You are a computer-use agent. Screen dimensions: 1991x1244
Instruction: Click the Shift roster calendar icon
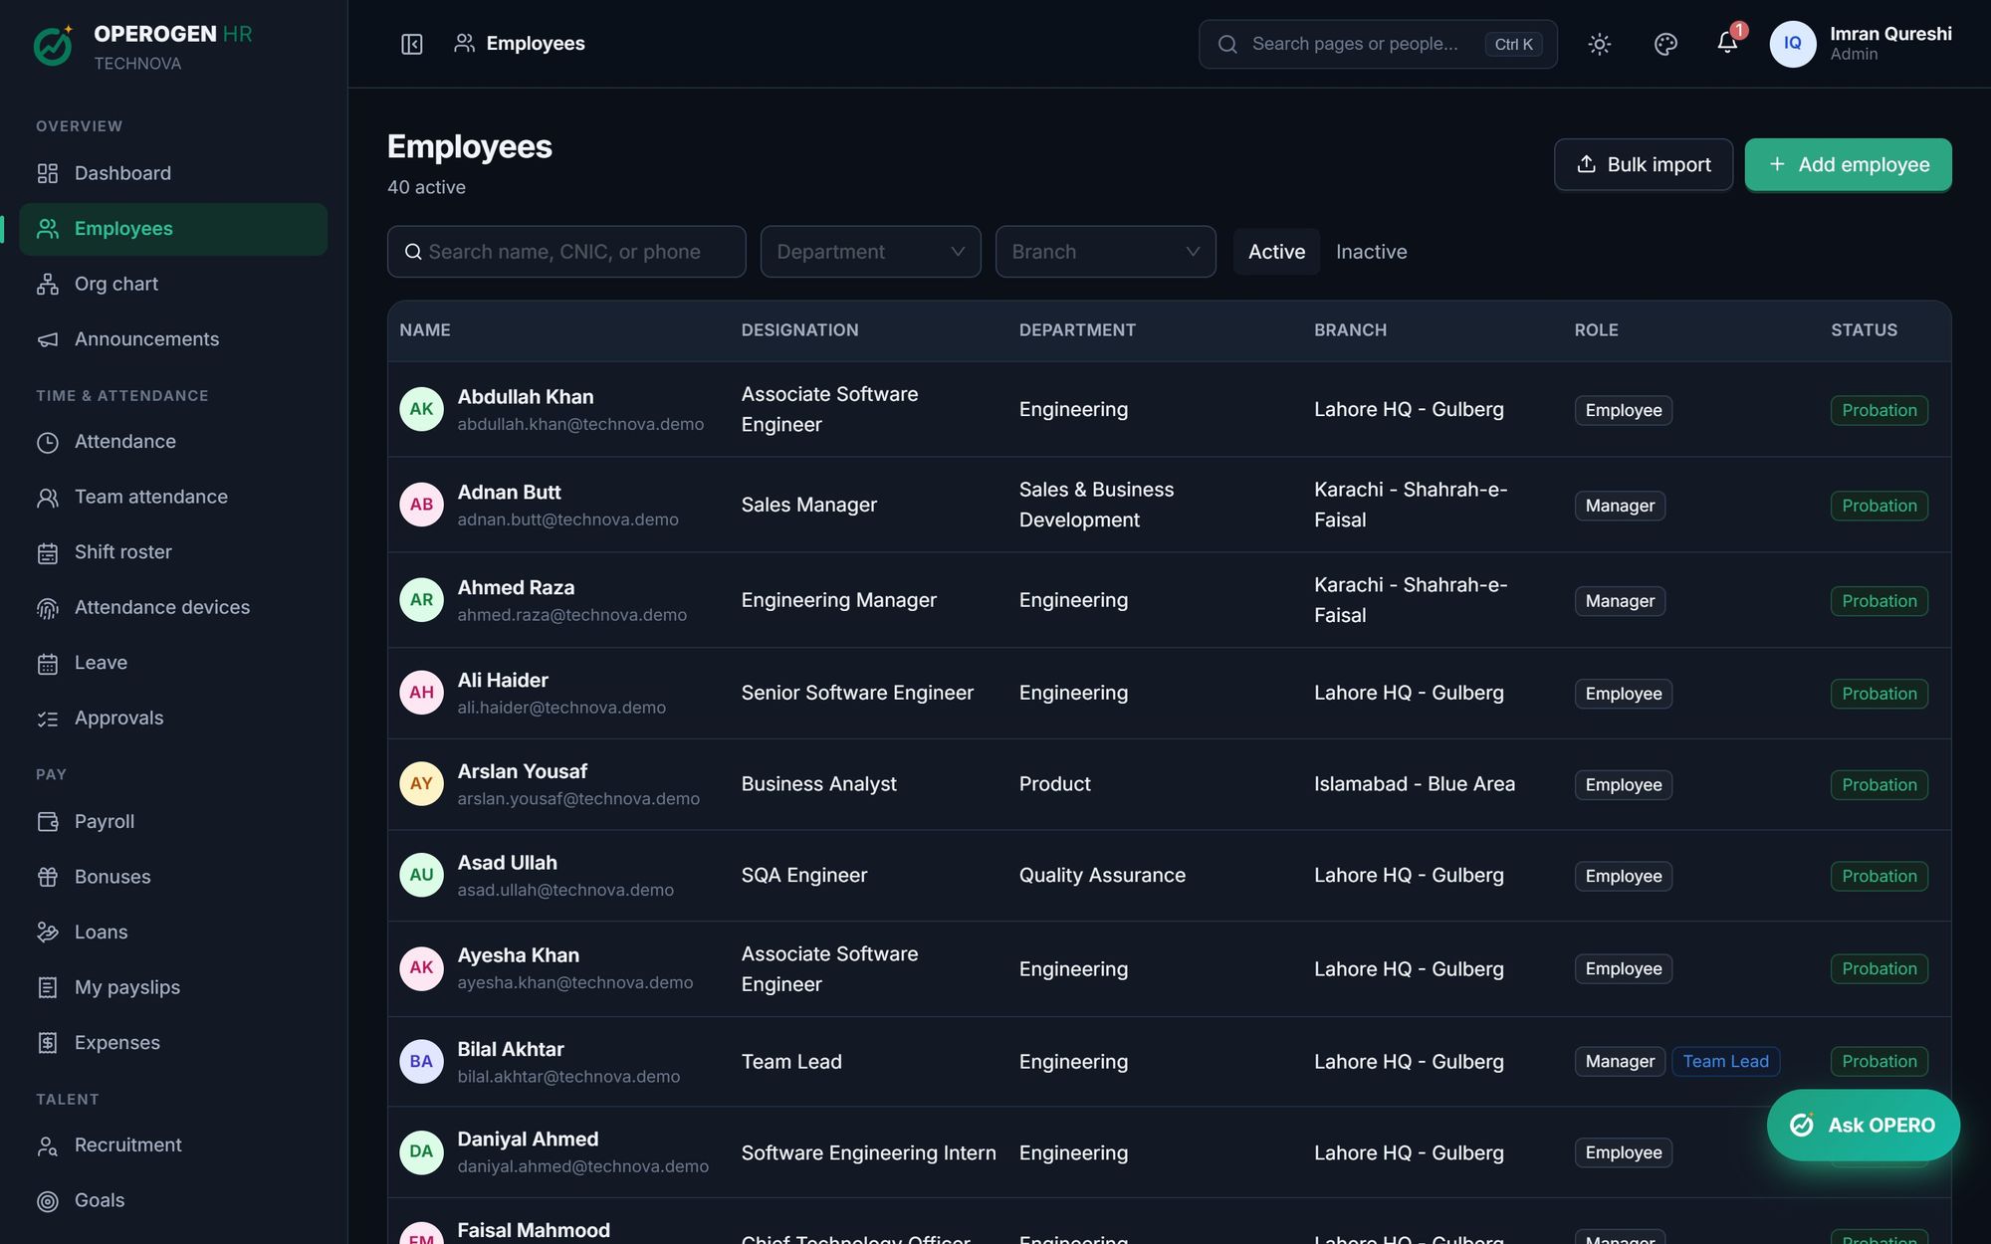click(x=48, y=552)
